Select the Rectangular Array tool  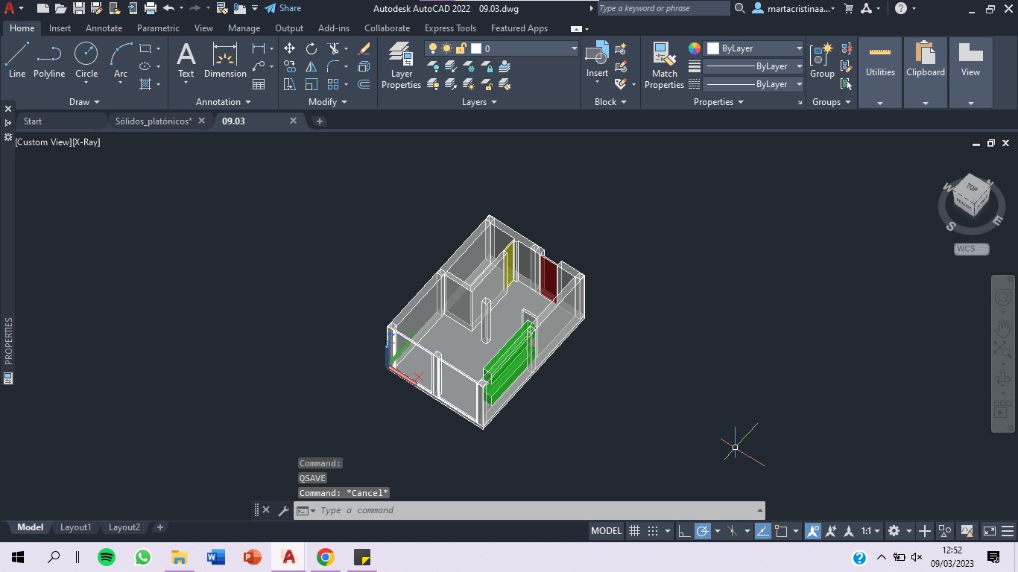click(333, 84)
